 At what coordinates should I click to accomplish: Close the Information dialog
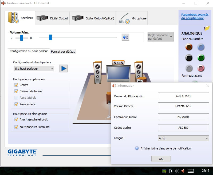point(208,86)
